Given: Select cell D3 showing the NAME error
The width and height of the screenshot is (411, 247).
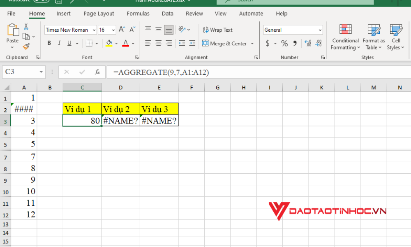Looking at the screenshot, I should (120, 121).
